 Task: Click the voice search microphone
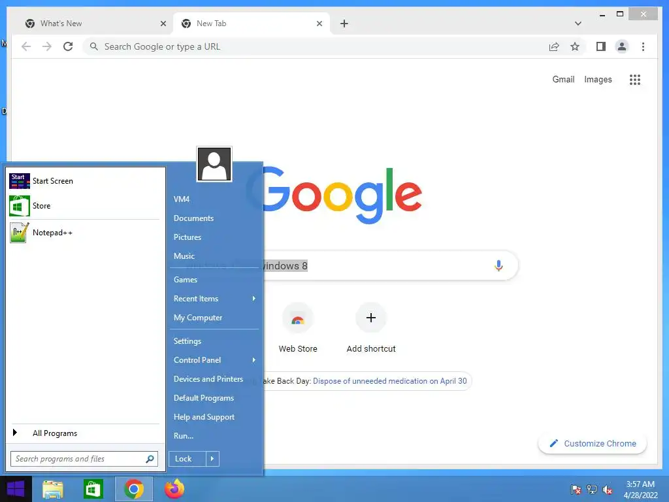(x=498, y=265)
